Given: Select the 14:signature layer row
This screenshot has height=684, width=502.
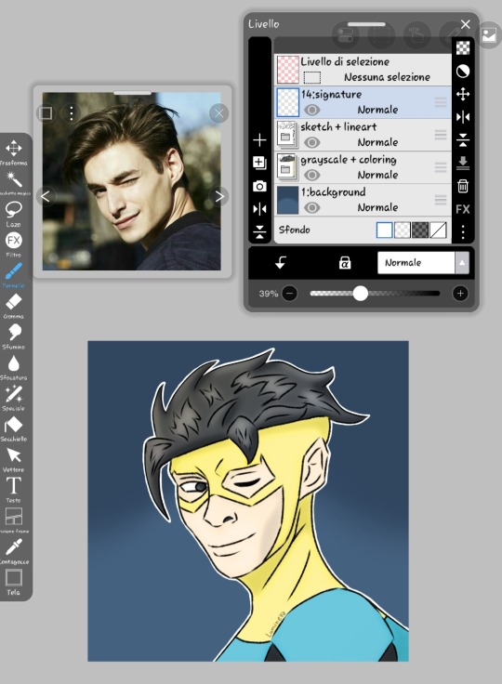Looking at the screenshot, I should 363,102.
